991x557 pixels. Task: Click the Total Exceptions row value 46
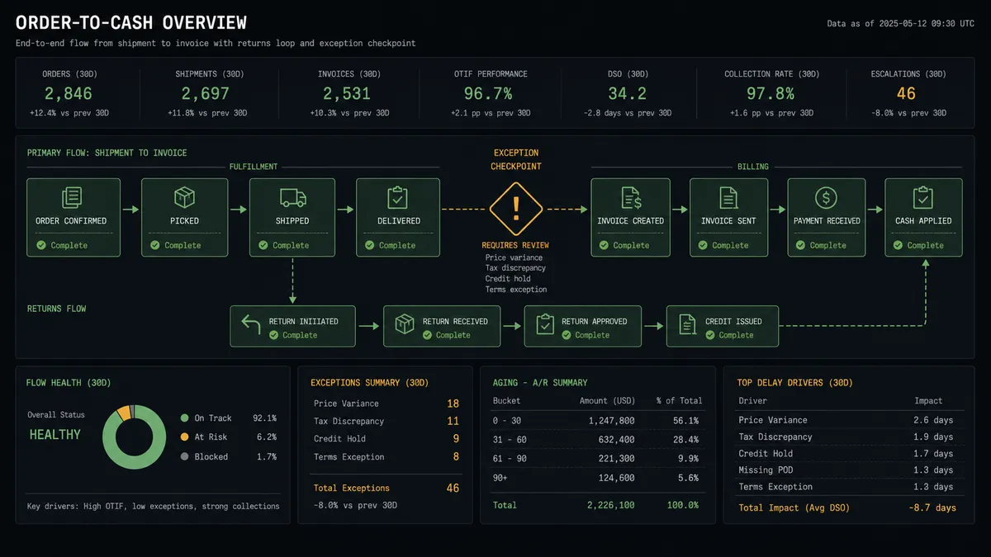pyautogui.click(x=453, y=489)
